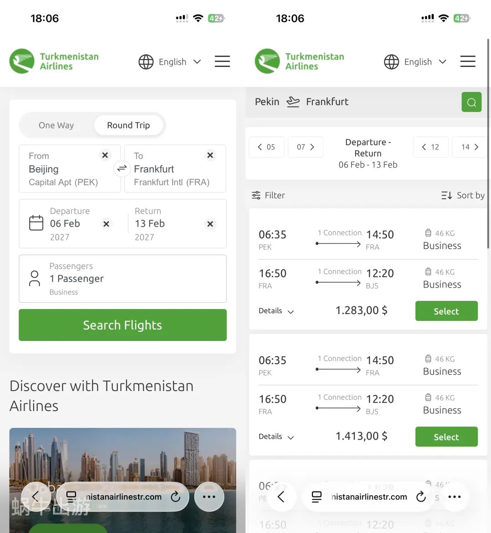The image size is (491, 533).
Task: Clear the Beijing From field
Action: [x=105, y=155]
